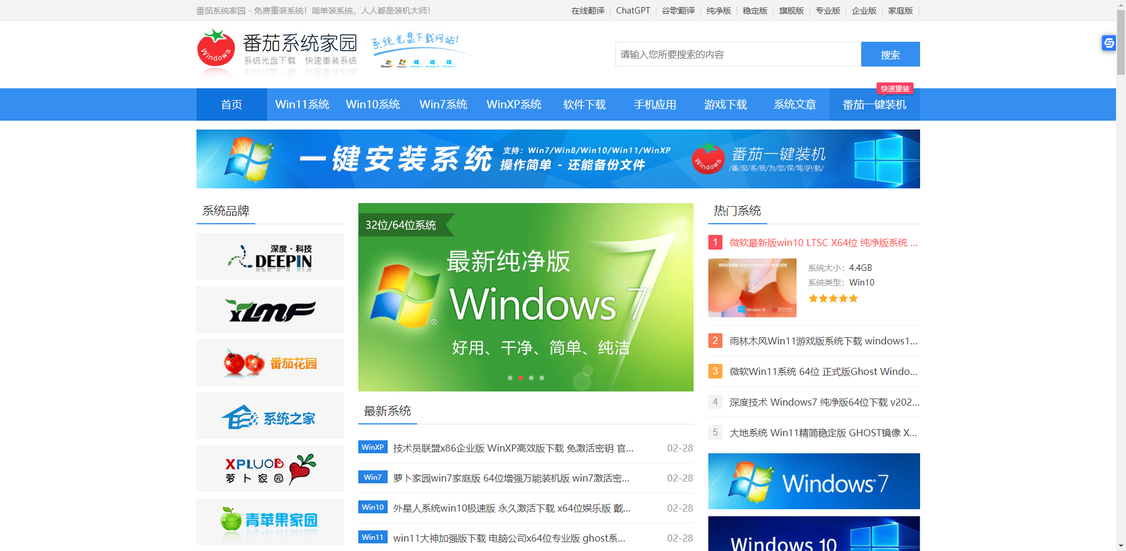Select the first carousel dot
The width and height of the screenshot is (1126, 551).
(510, 378)
